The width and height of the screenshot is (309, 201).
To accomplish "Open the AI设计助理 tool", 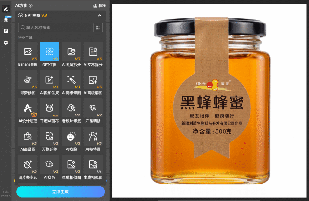I will pyautogui.click(x=28, y=108).
